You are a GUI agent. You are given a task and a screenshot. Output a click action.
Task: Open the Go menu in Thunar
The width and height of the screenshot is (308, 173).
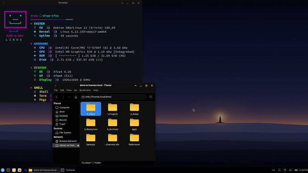pyautogui.click(x=75, y=90)
